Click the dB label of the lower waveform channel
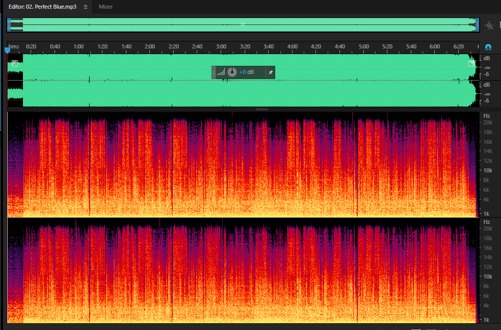 [x=487, y=85]
